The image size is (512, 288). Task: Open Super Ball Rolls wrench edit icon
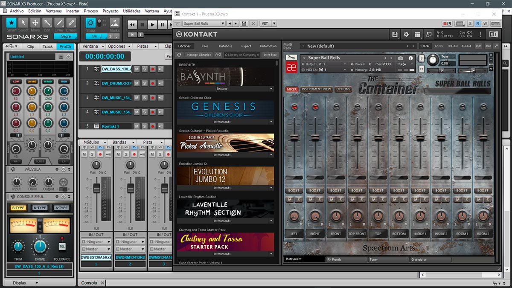click(291, 58)
